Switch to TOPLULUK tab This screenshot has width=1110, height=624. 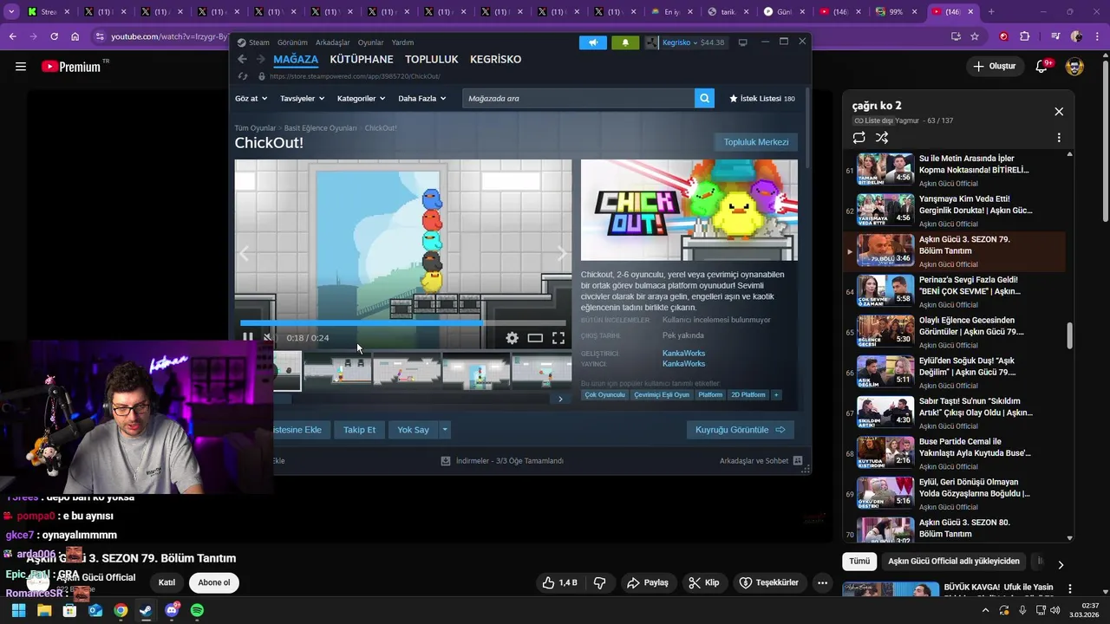[431, 59]
